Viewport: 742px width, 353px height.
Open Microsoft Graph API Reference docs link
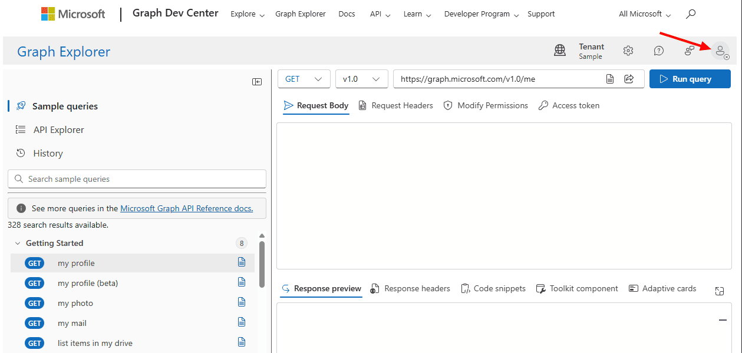click(x=186, y=208)
